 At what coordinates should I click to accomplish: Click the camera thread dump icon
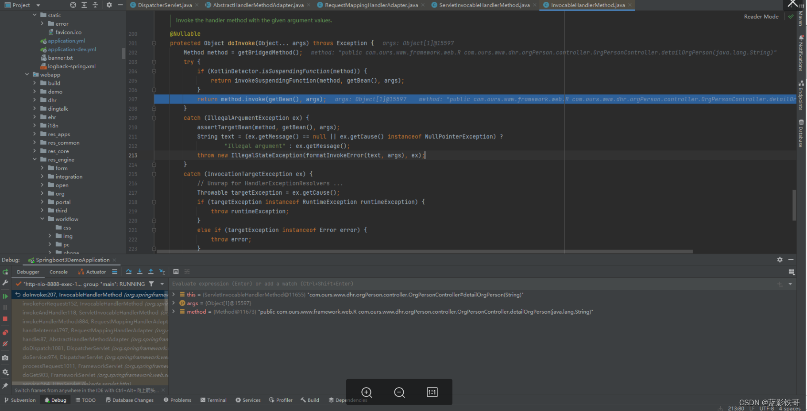click(x=5, y=357)
